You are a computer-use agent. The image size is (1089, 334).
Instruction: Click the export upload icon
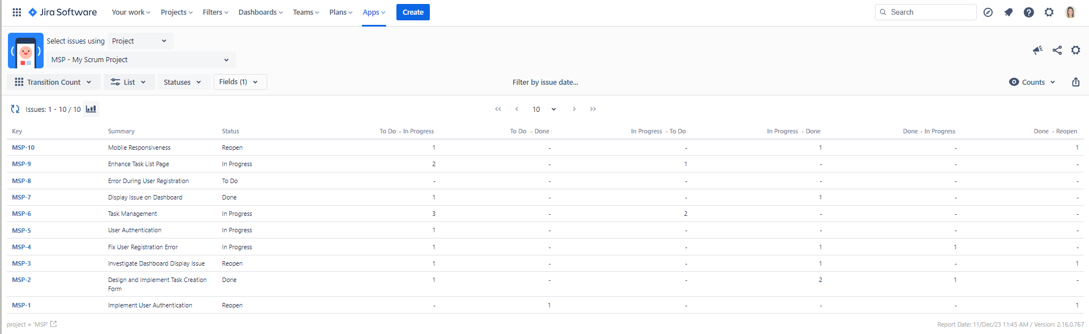tap(1075, 82)
